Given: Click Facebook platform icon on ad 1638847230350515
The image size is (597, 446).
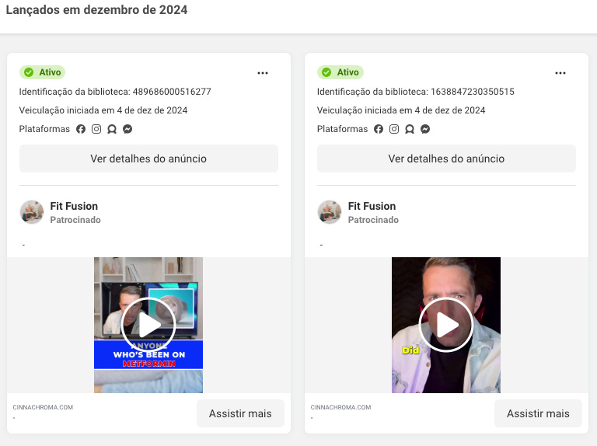Looking at the screenshot, I should click(x=379, y=129).
